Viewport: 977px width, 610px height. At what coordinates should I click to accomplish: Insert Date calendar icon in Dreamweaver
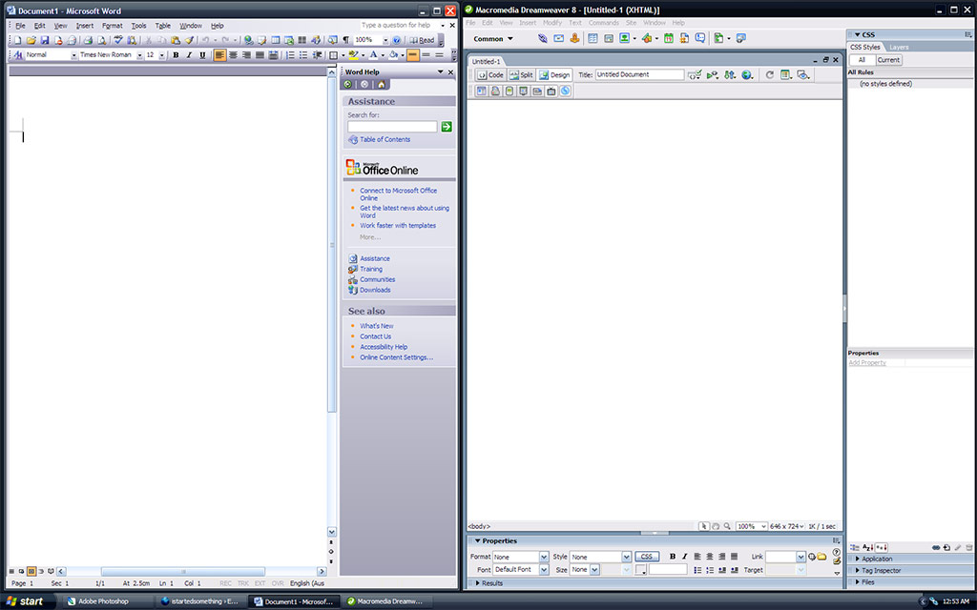coord(669,38)
